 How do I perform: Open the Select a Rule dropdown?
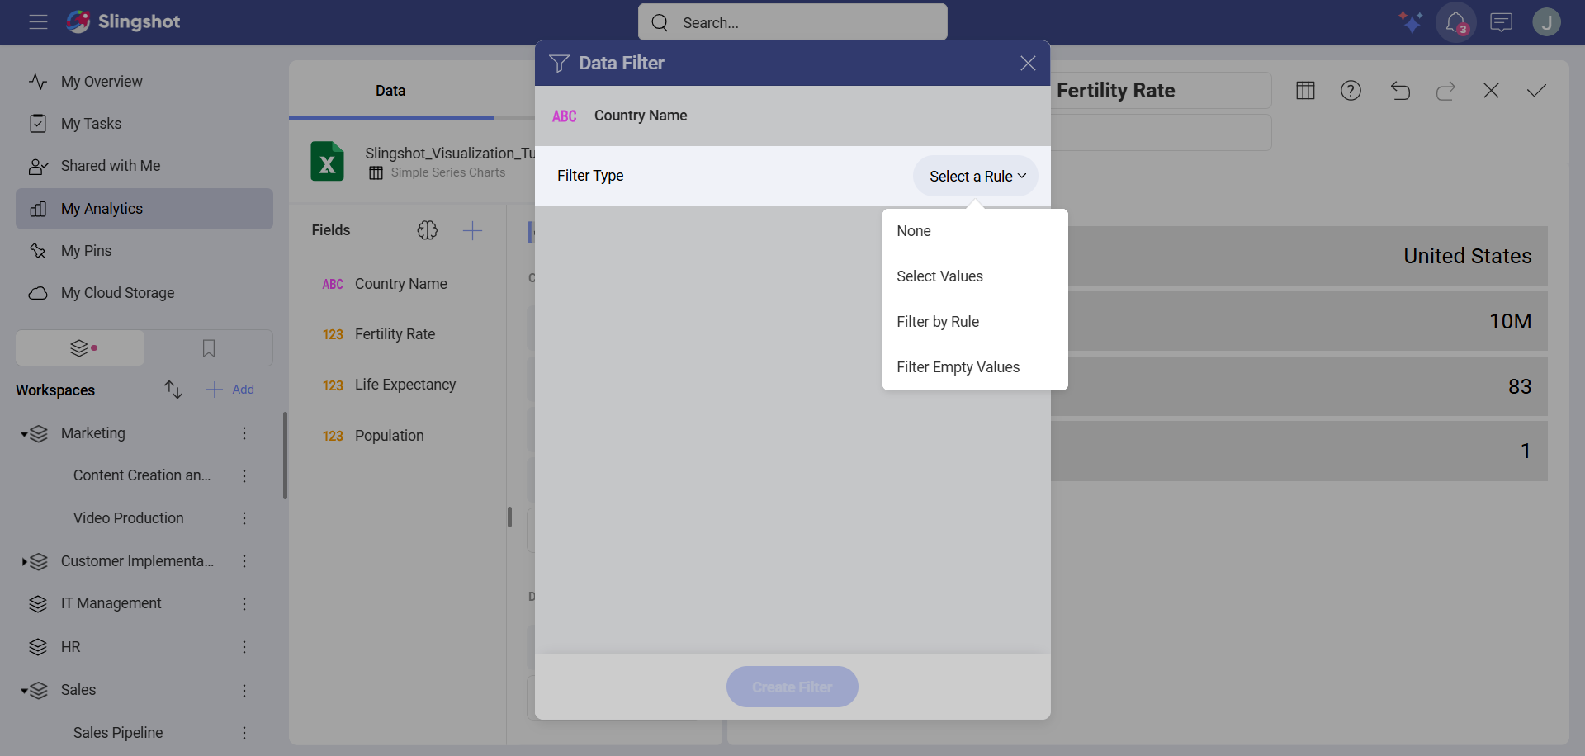coord(976,176)
